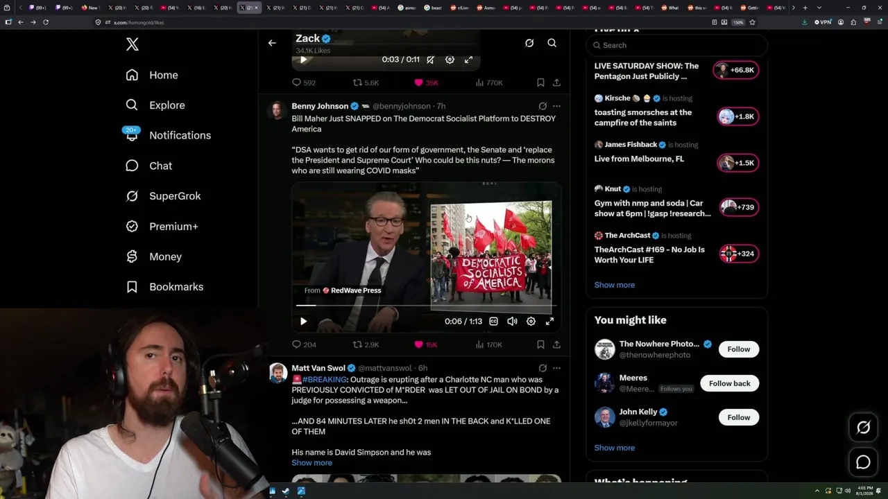Image resolution: width=888 pixels, height=499 pixels.
Task: Show more suggested accounts
Action: click(614, 448)
